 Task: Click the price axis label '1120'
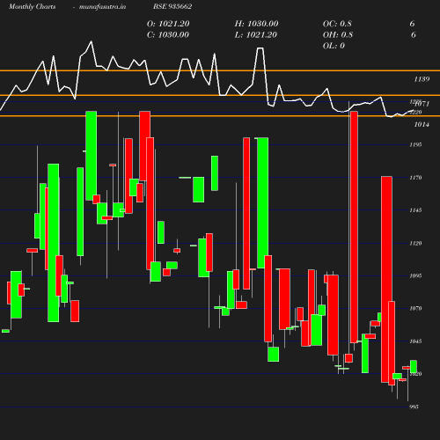pos(415,243)
